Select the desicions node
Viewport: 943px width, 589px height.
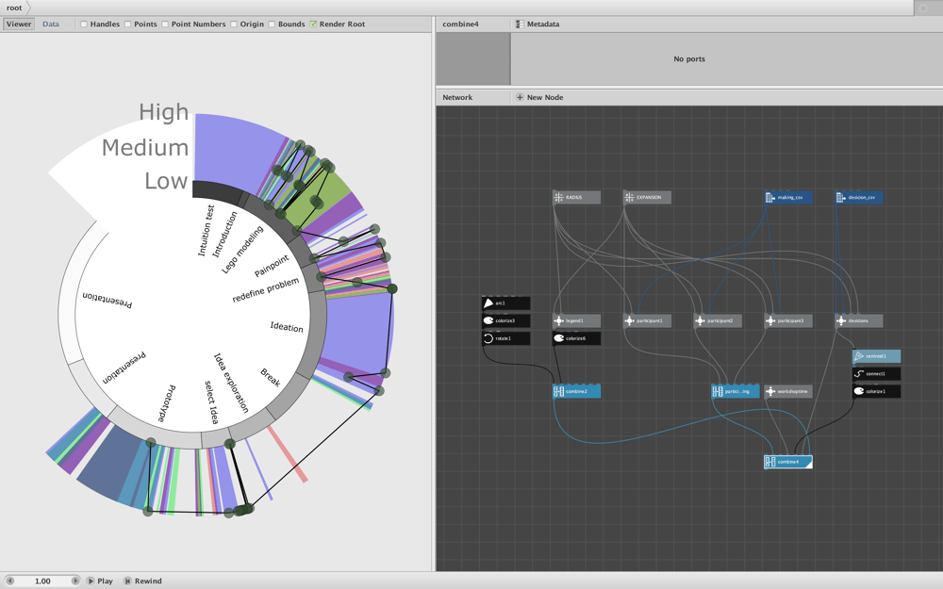point(859,321)
